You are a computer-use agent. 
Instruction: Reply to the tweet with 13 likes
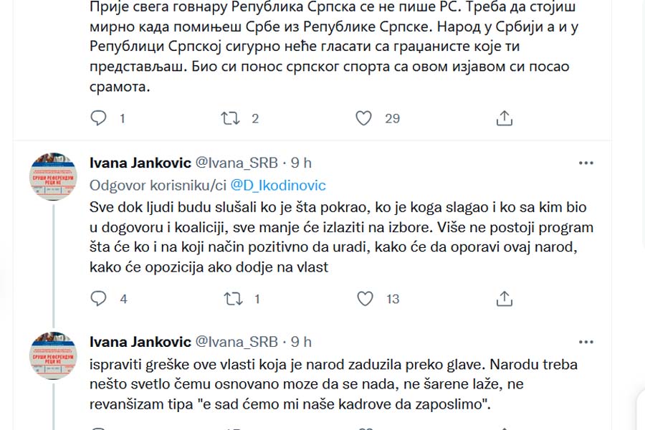pyautogui.click(x=100, y=299)
